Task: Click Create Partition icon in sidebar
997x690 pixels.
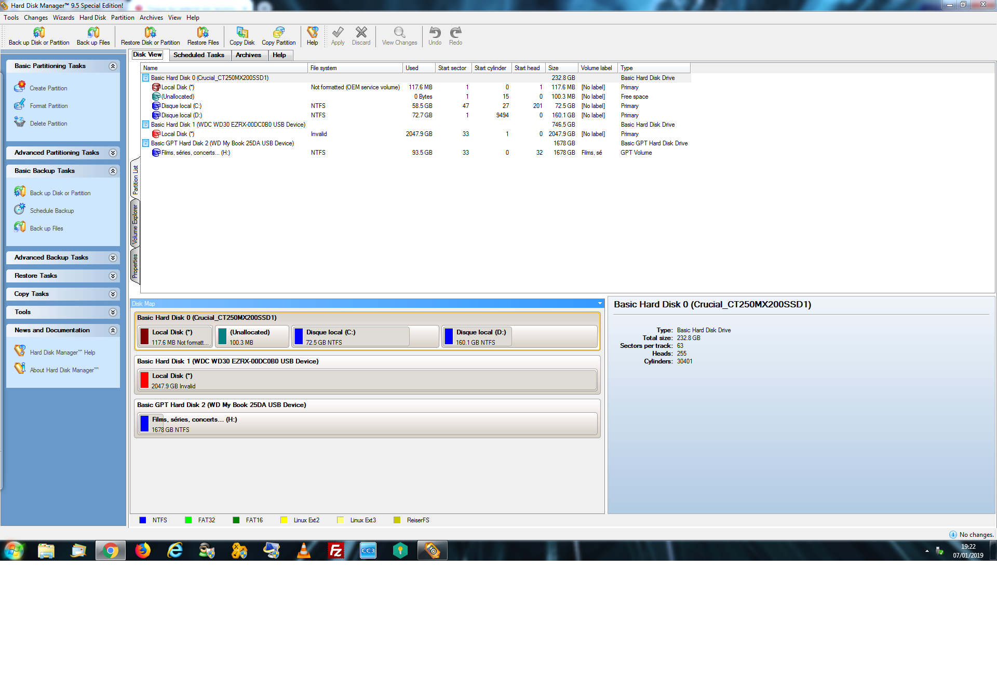Action: 20,87
